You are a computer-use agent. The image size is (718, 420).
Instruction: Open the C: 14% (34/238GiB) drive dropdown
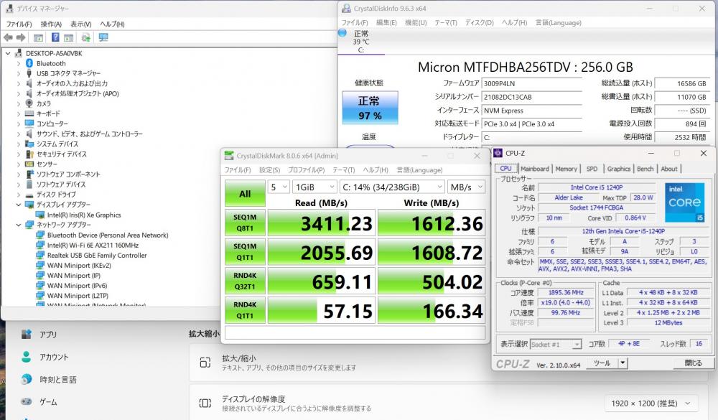392,187
